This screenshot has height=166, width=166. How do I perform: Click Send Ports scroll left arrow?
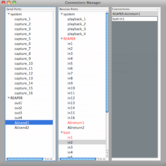[48, 159]
